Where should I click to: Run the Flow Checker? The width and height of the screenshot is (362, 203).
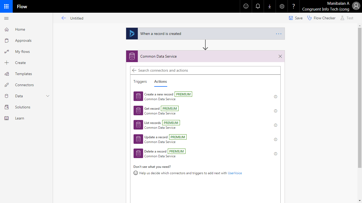coord(321,18)
